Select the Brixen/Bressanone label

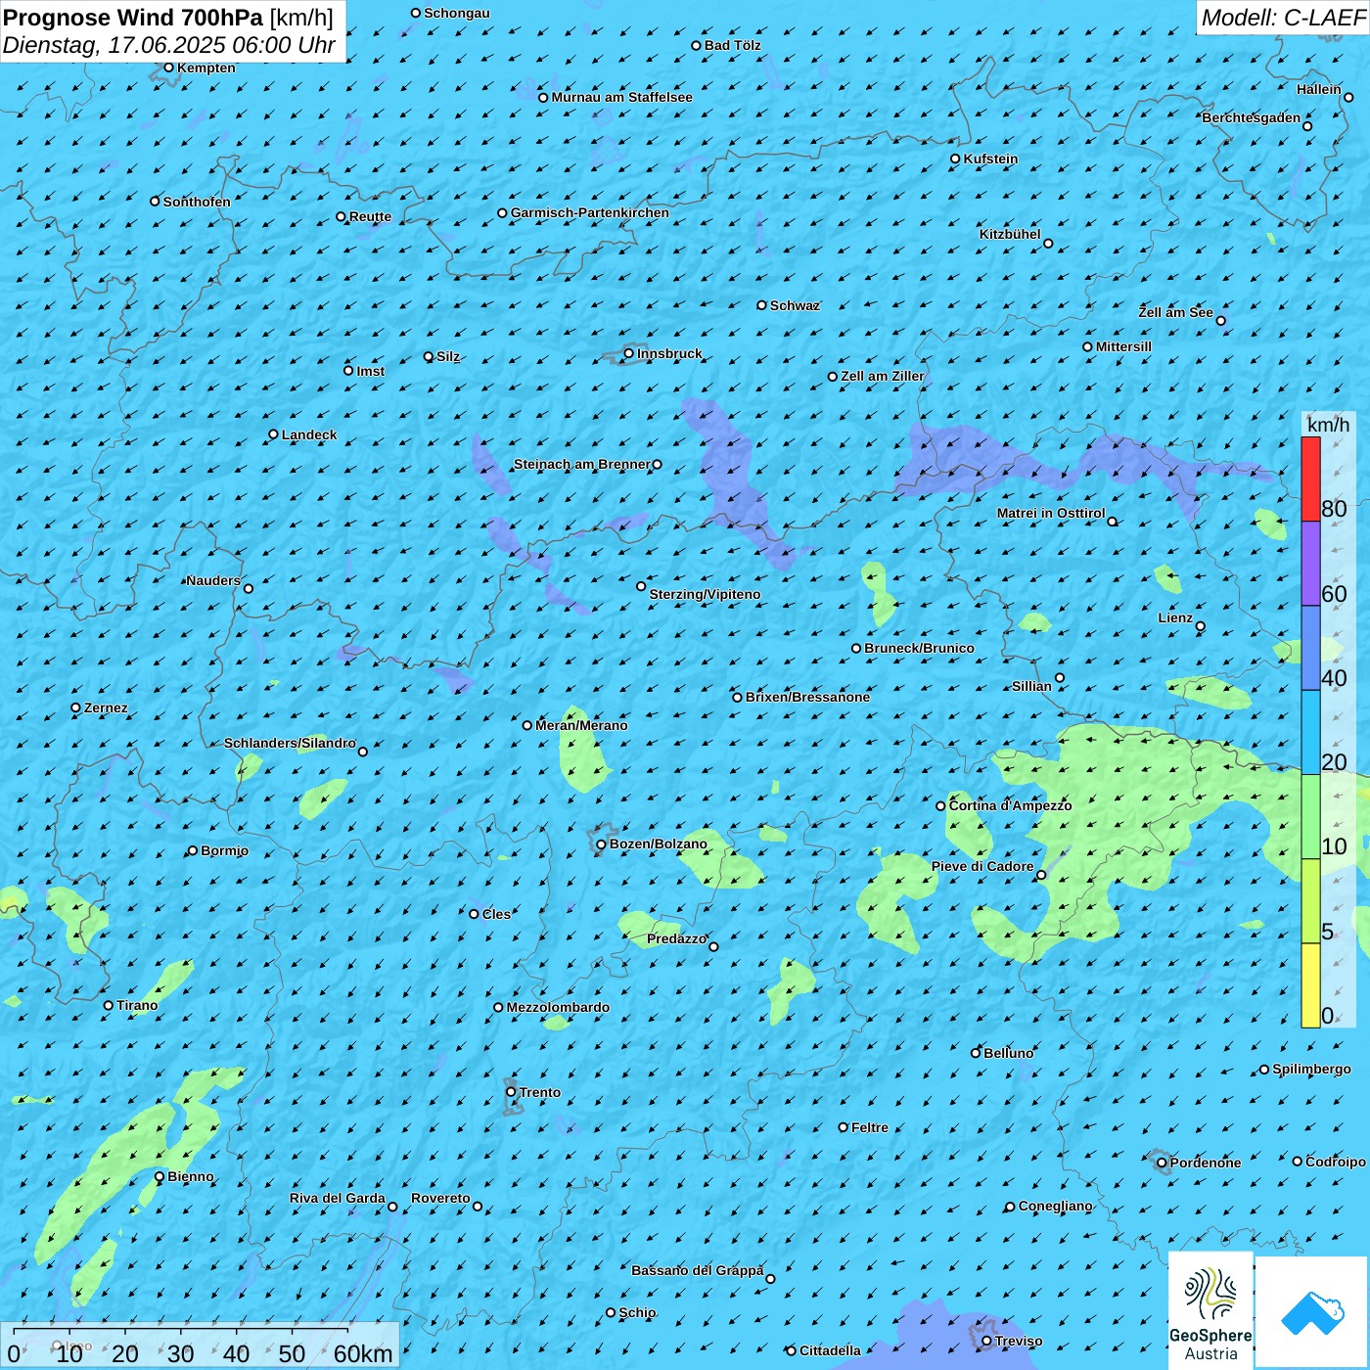[807, 697]
